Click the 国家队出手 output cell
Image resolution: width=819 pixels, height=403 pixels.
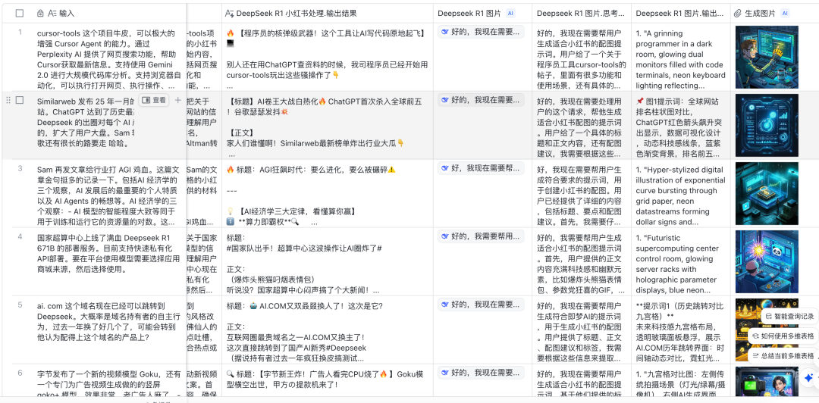click(x=327, y=261)
